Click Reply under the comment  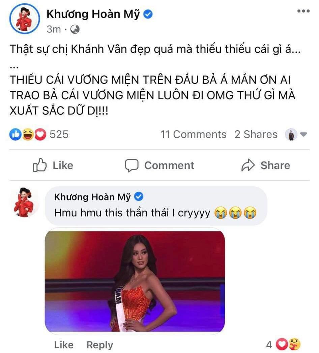[x=100, y=345]
